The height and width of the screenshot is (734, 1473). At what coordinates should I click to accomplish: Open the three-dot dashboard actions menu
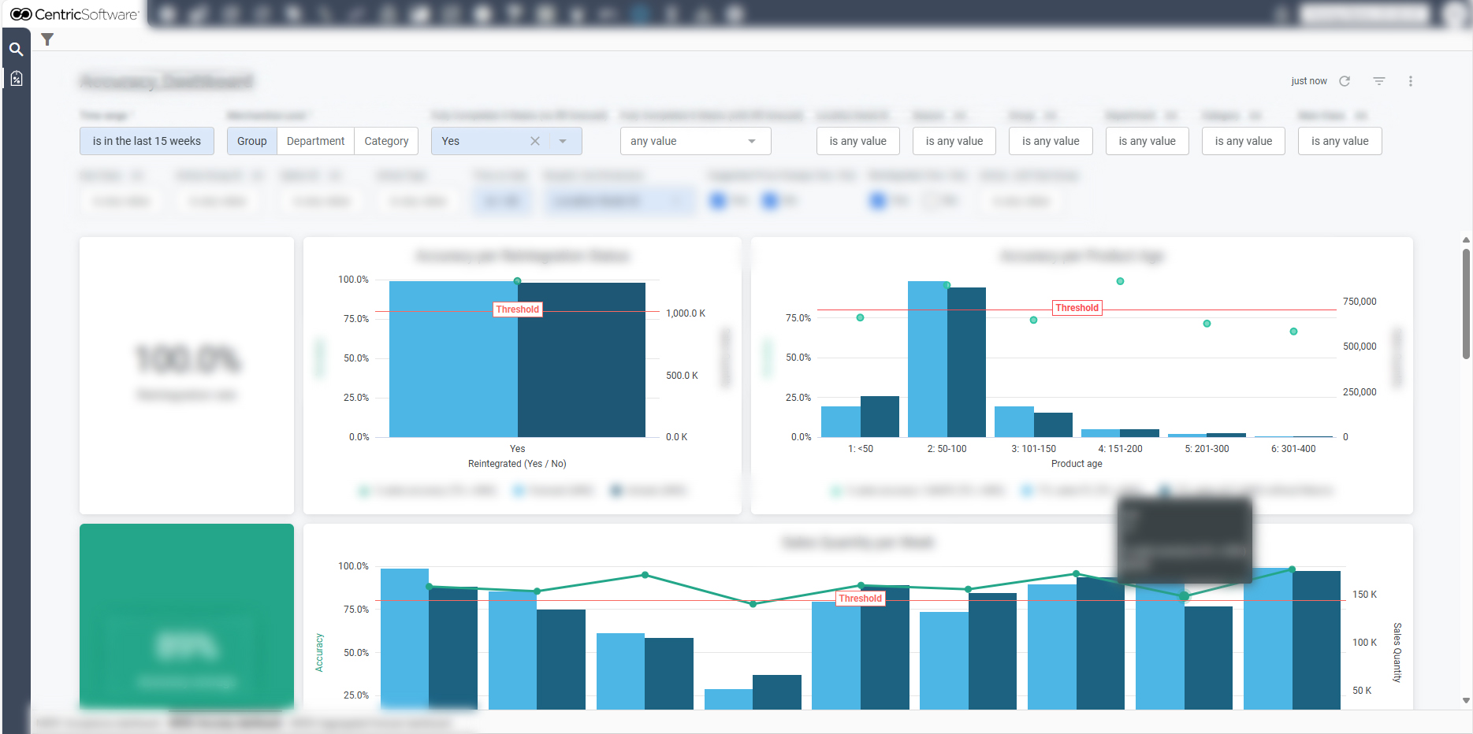coord(1411,81)
